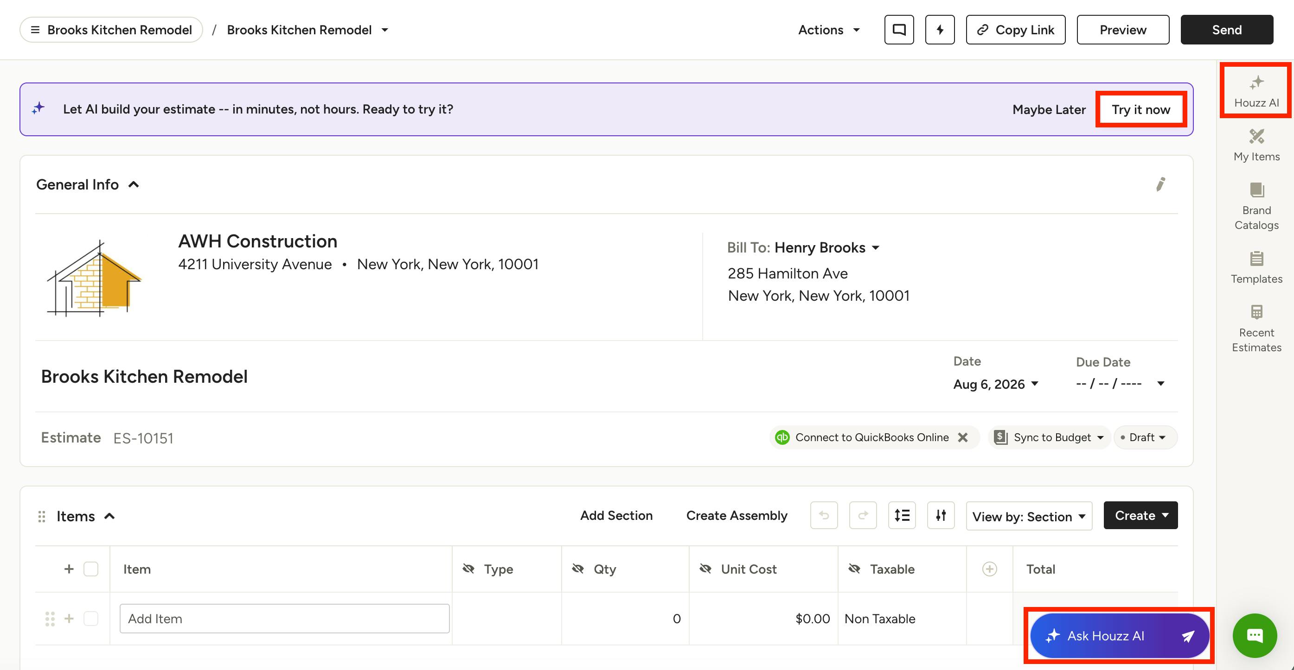1294x670 pixels.
Task: Click Maybe Later in the AI banner
Action: [x=1049, y=109]
